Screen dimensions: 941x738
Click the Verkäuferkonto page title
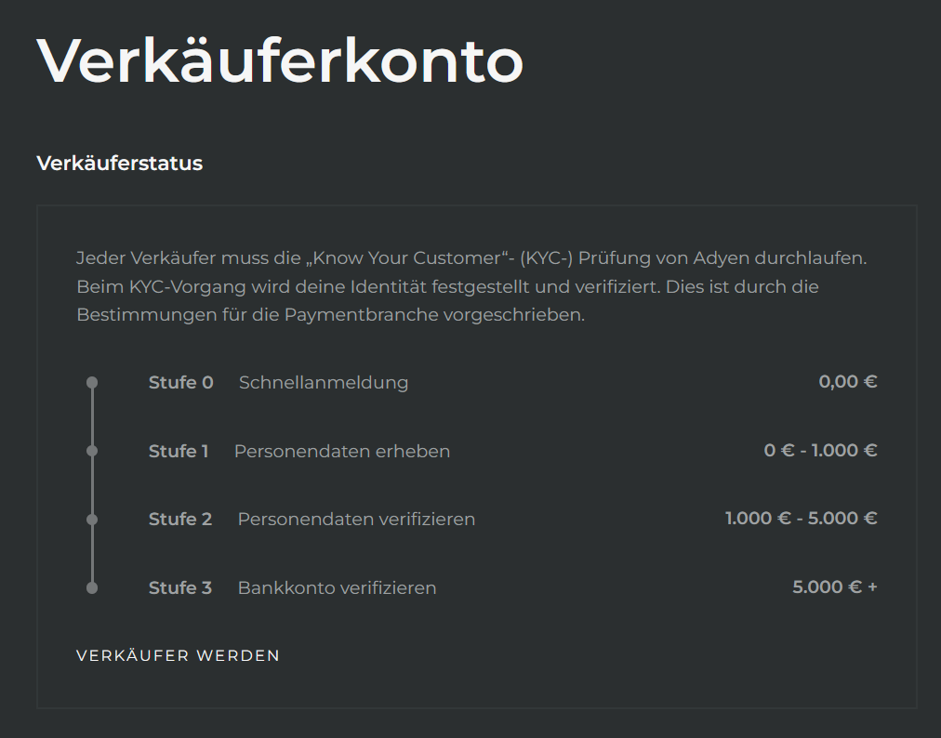tap(280, 61)
